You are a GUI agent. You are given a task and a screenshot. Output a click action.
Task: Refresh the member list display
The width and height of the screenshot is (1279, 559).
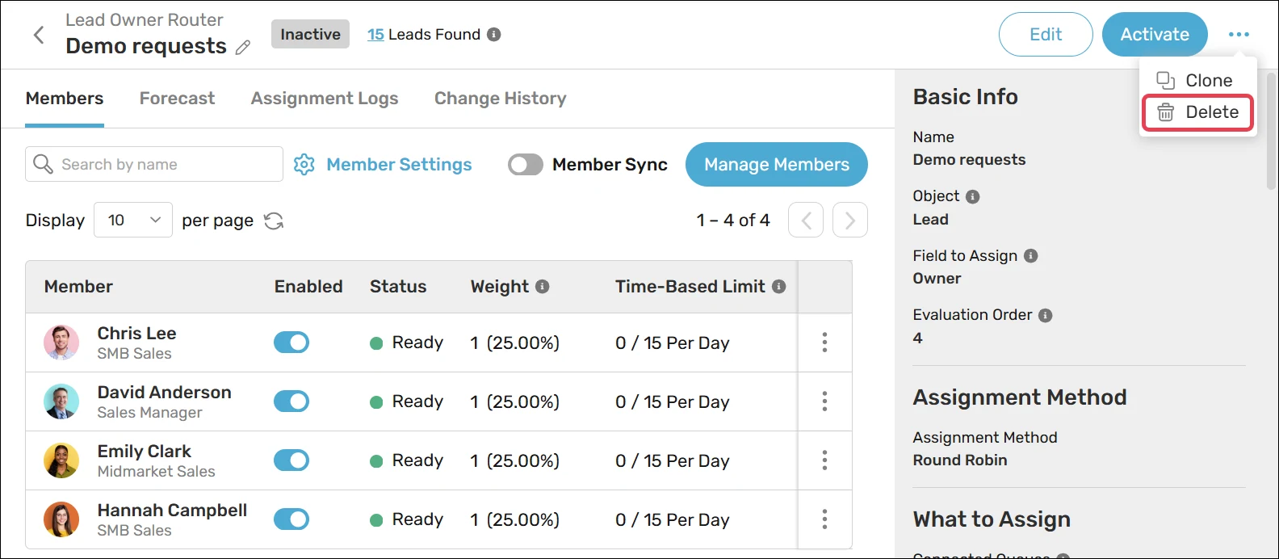274,221
